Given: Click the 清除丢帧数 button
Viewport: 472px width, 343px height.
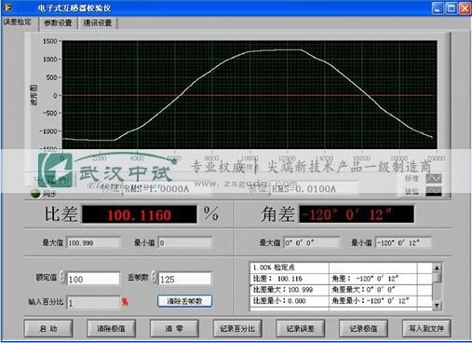Looking at the screenshot, I should pos(184,301).
